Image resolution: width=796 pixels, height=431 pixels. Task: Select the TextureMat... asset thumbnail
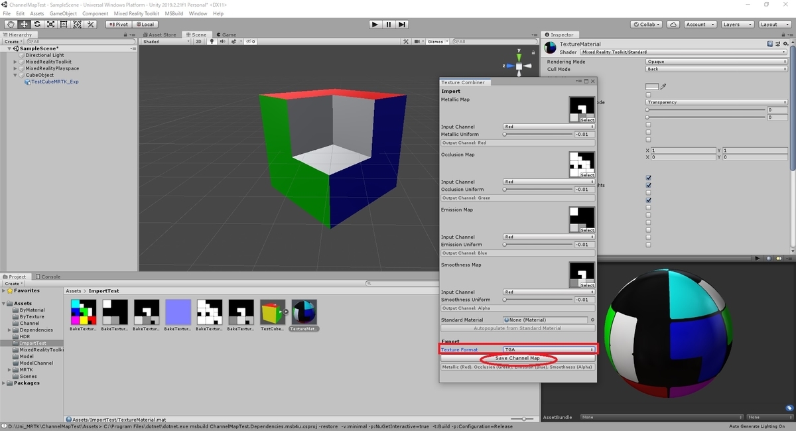point(304,312)
